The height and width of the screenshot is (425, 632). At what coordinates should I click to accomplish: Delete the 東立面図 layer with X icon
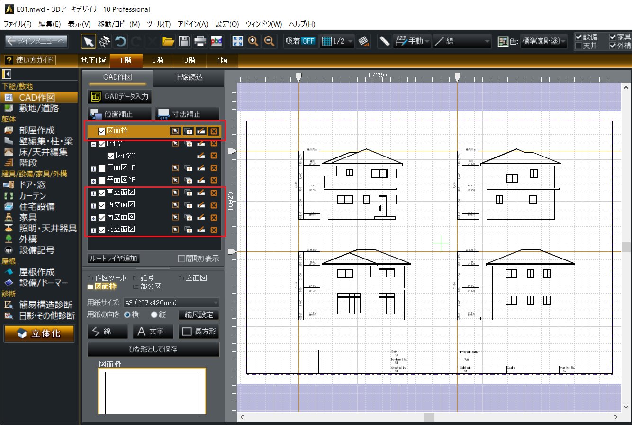214,193
